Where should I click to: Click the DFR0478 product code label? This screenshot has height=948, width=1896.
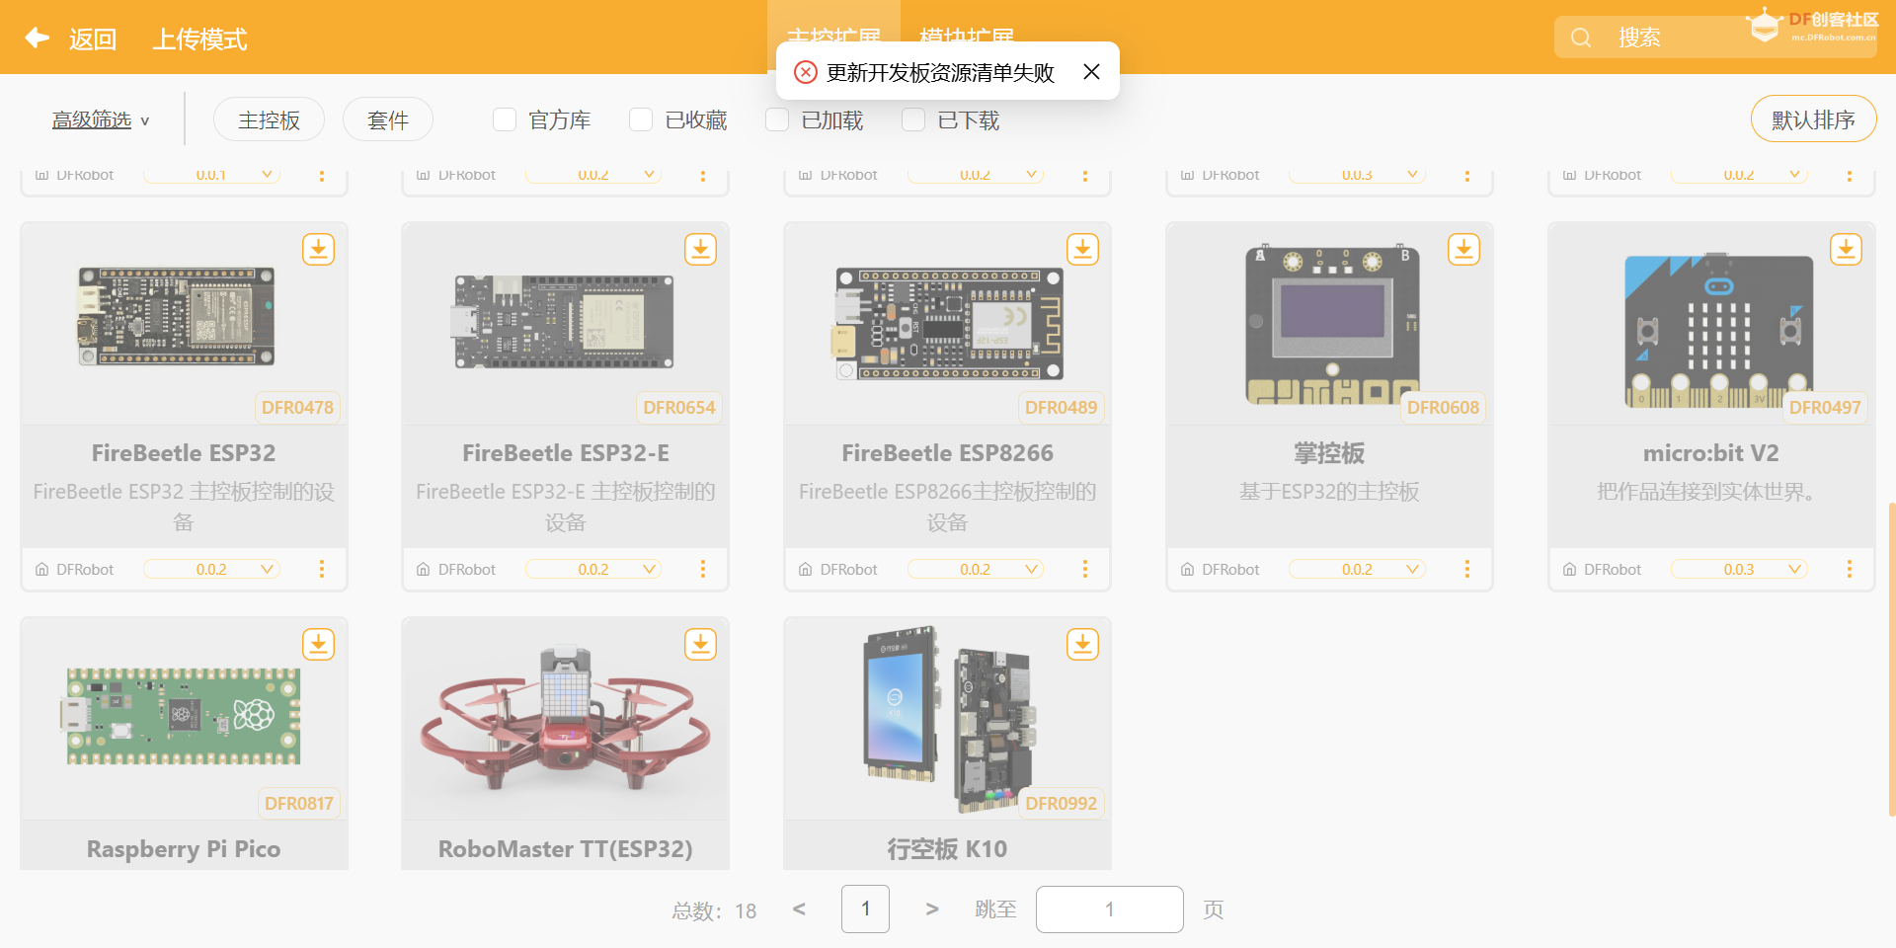click(297, 407)
